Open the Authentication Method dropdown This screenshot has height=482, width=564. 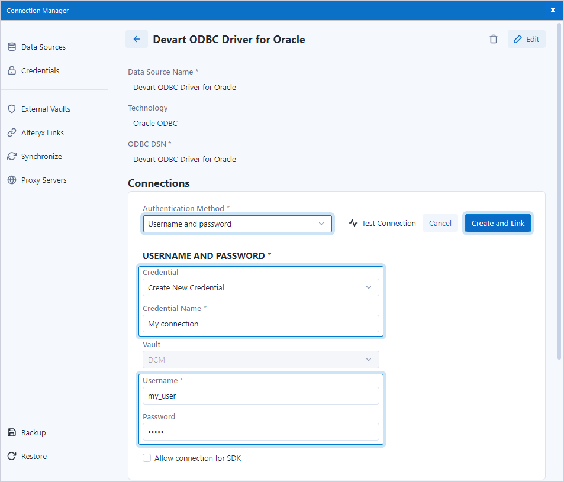(x=237, y=224)
